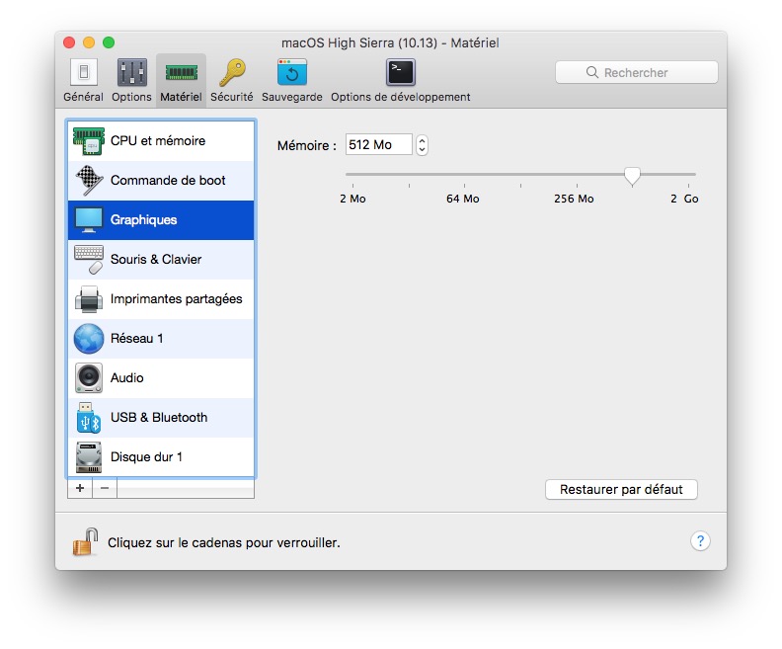
Task: Select Souris & Clavier in the list
Action: click(161, 260)
